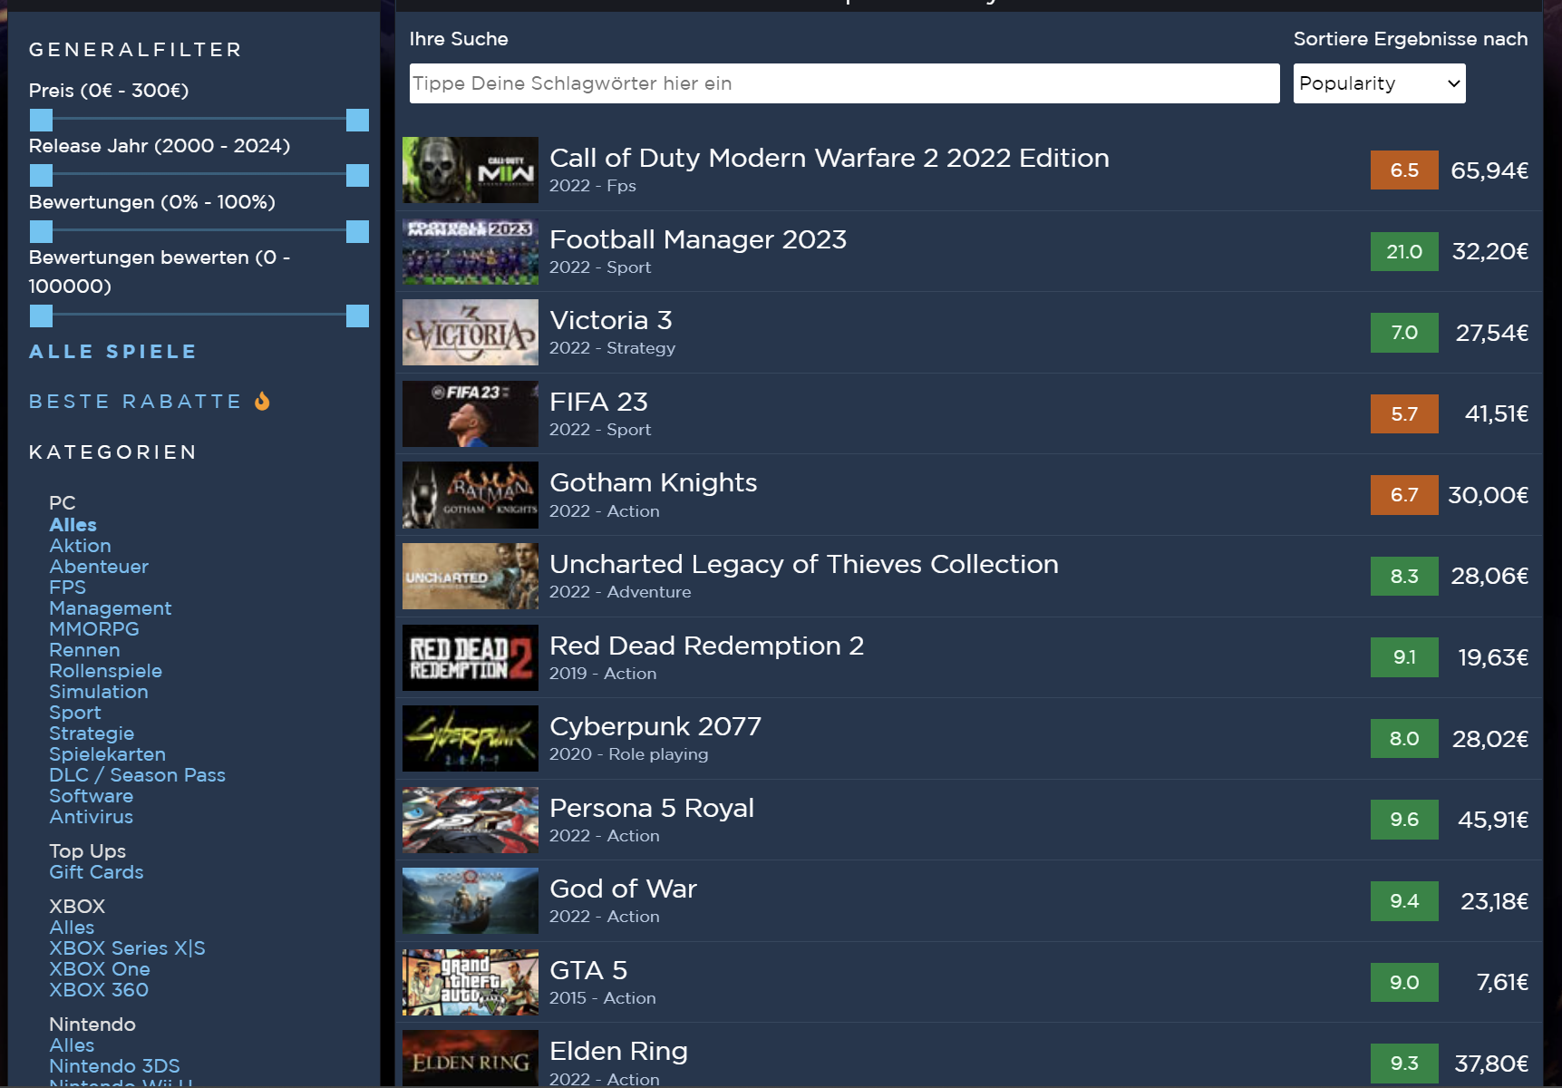This screenshot has width=1562, height=1088.
Task: Click the right handle of the Bewertungen (0% - 100%) slider
Action: (357, 231)
